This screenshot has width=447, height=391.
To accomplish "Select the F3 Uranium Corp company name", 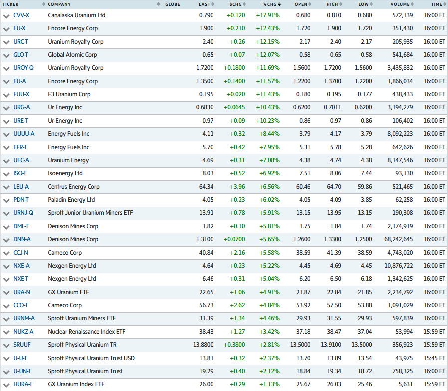I will click(x=69, y=94).
